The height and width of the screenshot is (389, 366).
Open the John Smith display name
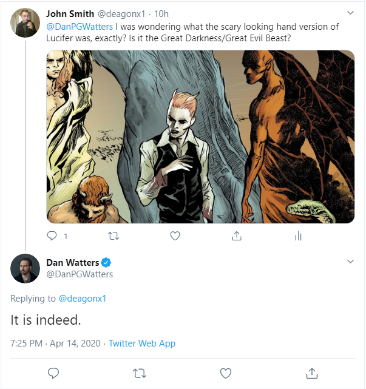pyautogui.click(x=70, y=13)
